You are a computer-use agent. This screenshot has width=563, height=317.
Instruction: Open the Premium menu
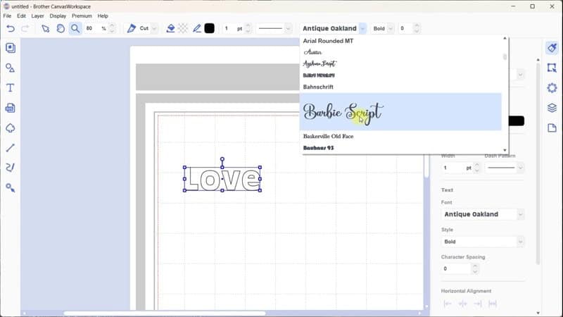82,15
